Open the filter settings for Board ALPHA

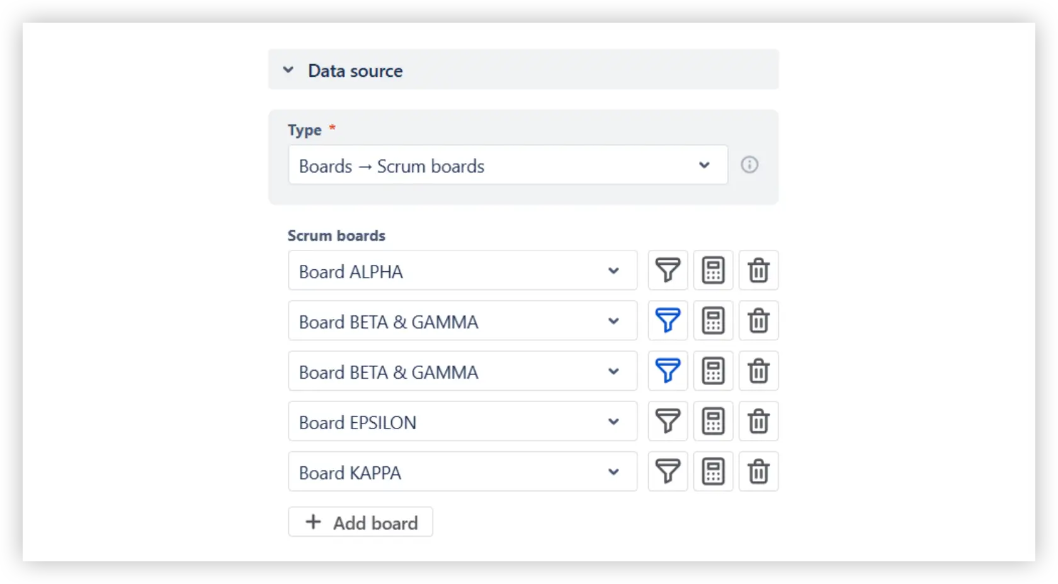tap(668, 271)
